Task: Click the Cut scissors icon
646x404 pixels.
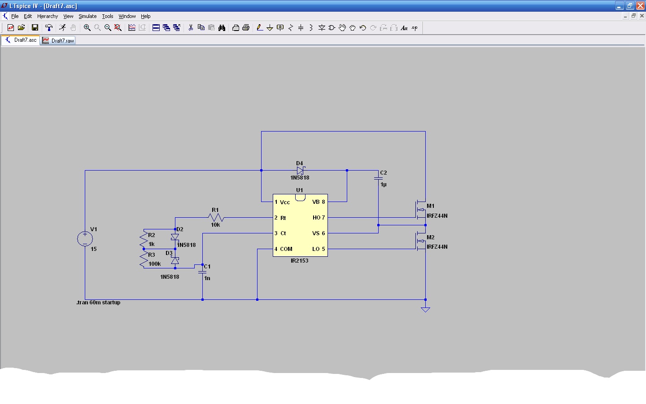Action: pos(191,28)
